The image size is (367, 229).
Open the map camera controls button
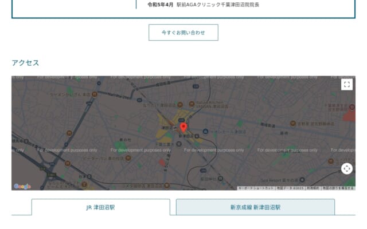(346, 168)
